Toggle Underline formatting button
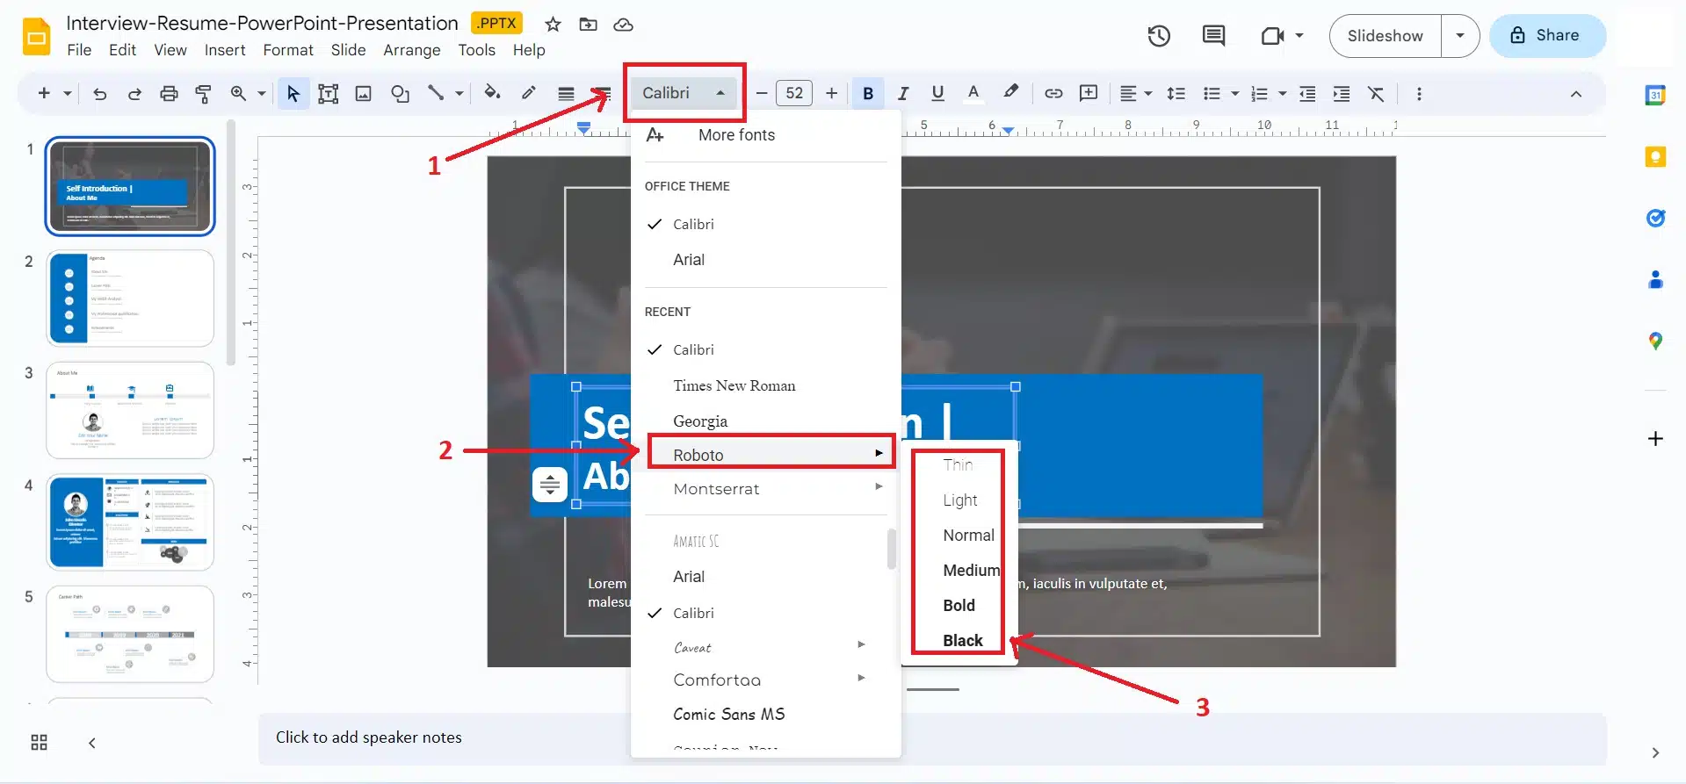This screenshot has height=784, width=1686. (x=937, y=94)
